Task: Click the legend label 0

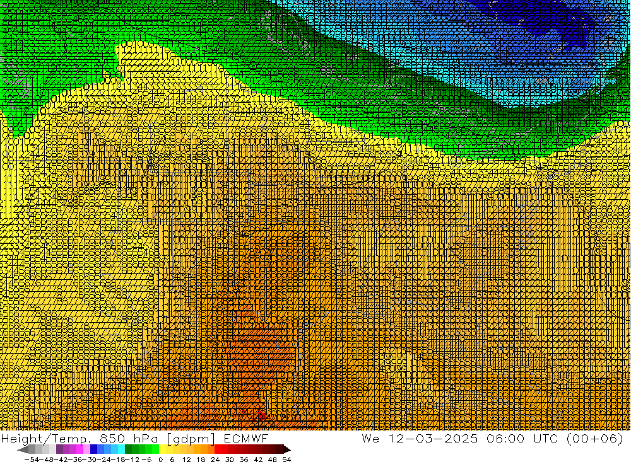Action: (x=160, y=459)
